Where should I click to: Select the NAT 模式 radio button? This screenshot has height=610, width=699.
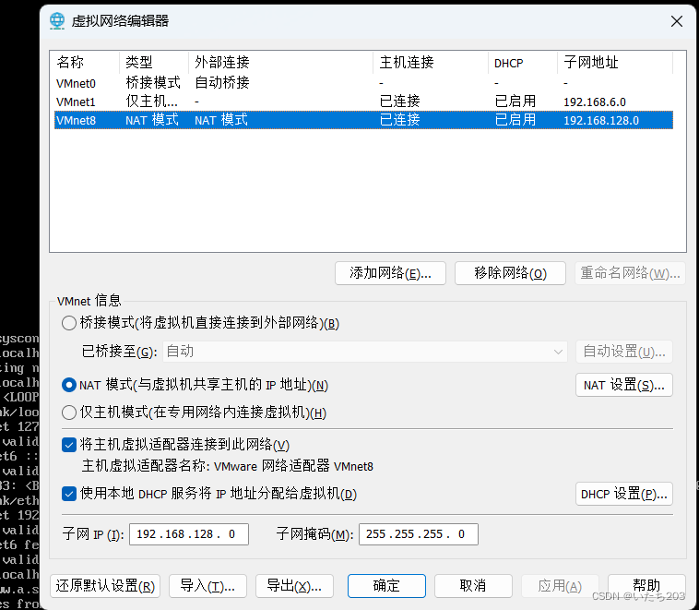69,385
